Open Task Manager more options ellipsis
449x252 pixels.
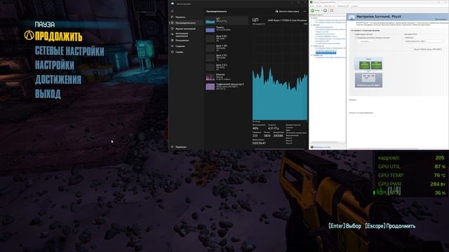304,11
